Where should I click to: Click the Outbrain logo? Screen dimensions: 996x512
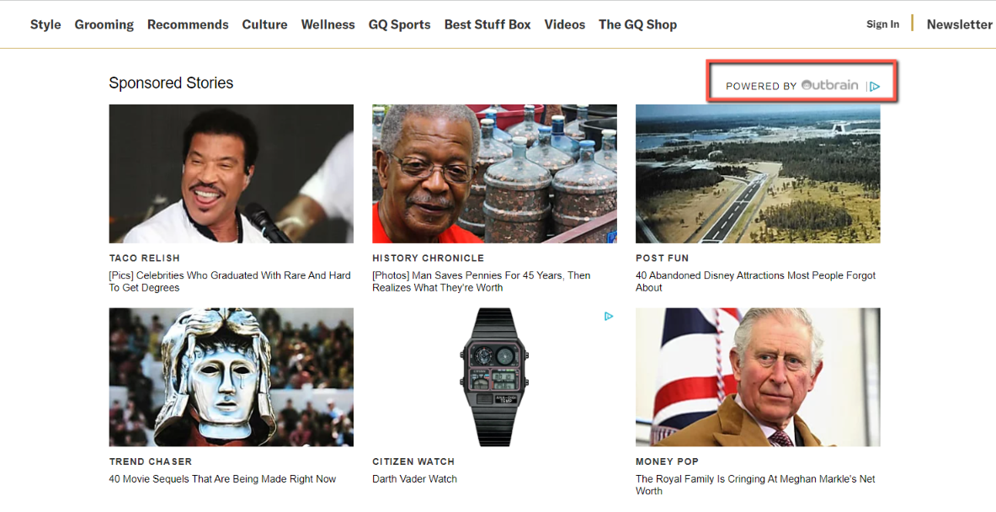tap(829, 85)
